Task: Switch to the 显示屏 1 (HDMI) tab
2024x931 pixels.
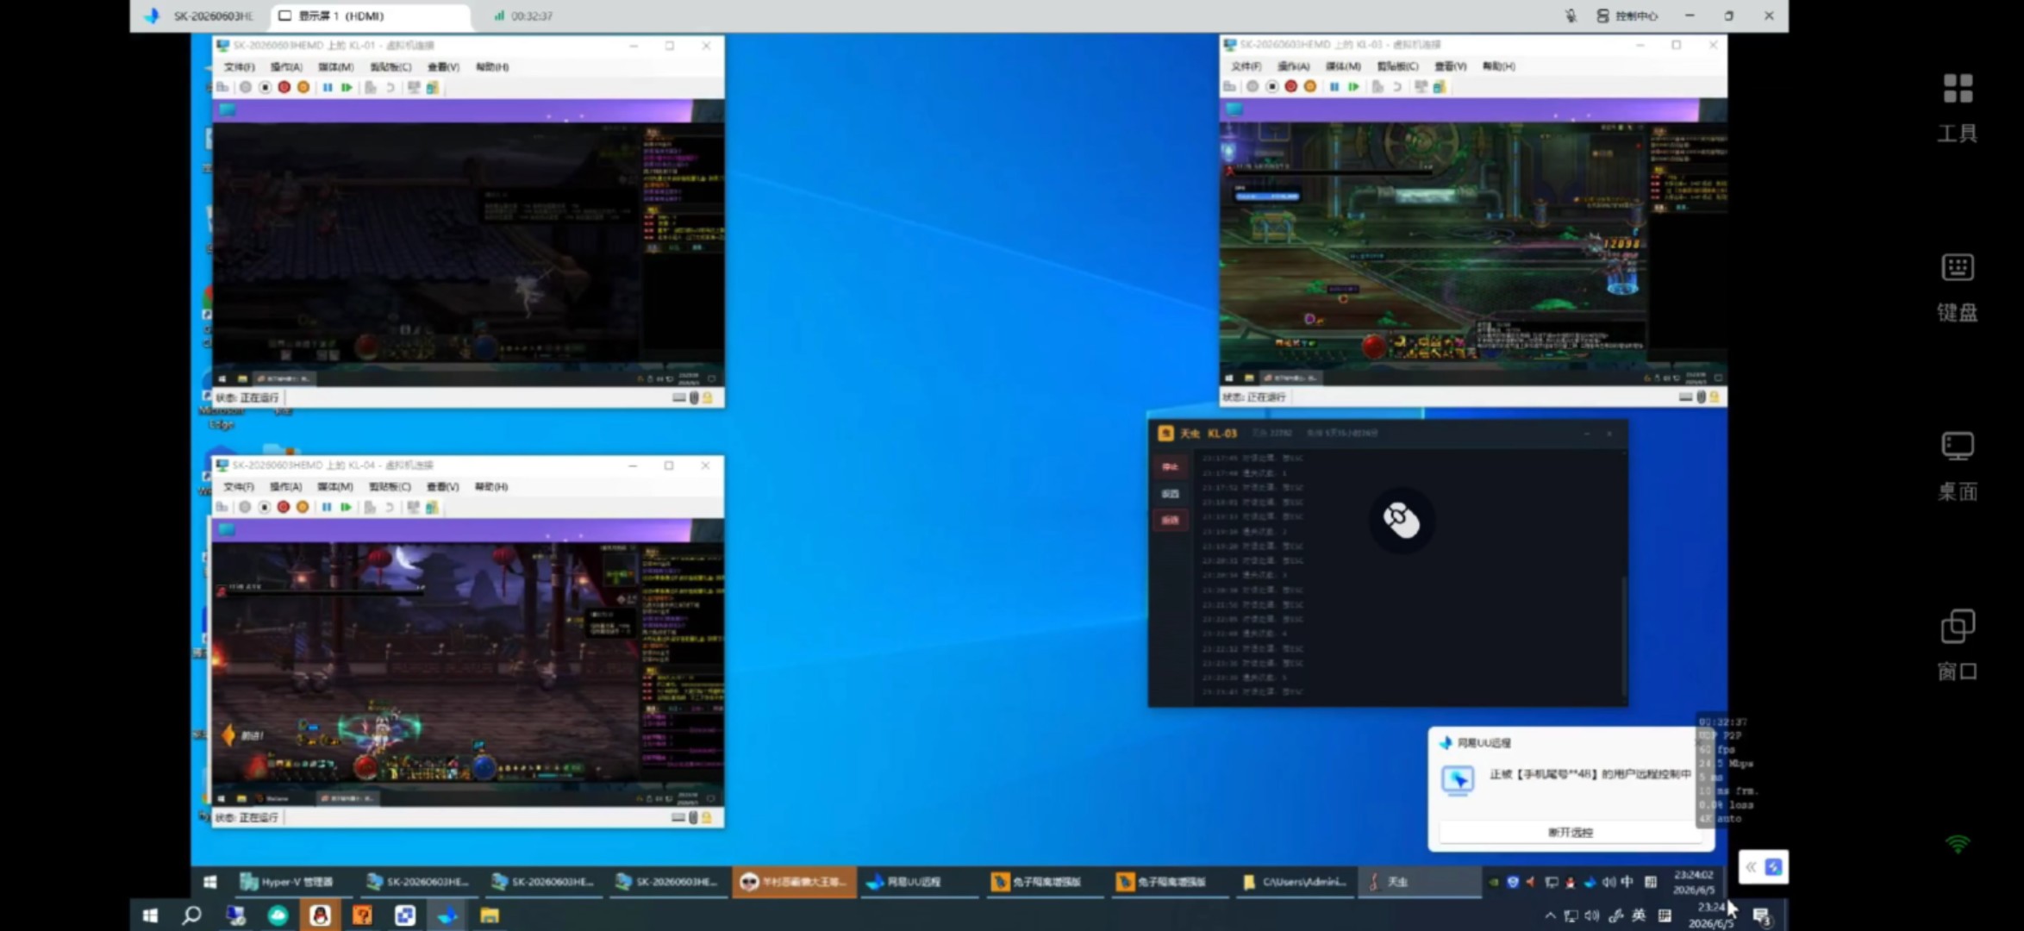Action: click(371, 16)
